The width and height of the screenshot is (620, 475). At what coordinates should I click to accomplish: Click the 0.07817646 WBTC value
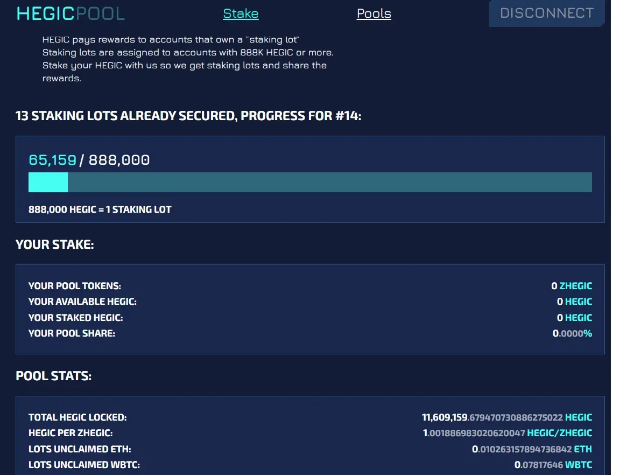[553, 465]
